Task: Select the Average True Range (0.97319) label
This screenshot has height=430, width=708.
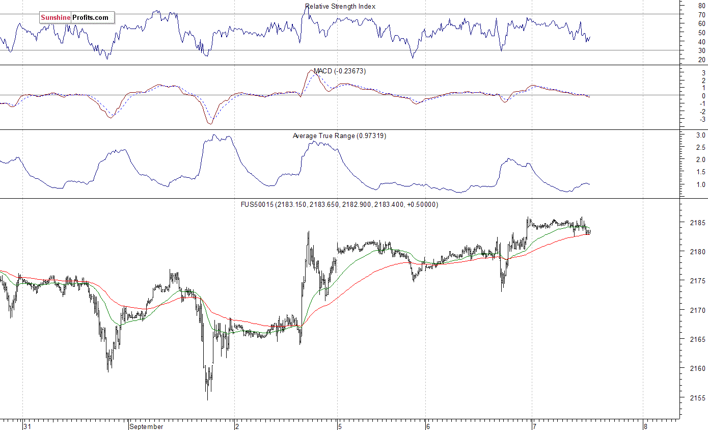Action: pyautogui.click(x=339, y=136)
